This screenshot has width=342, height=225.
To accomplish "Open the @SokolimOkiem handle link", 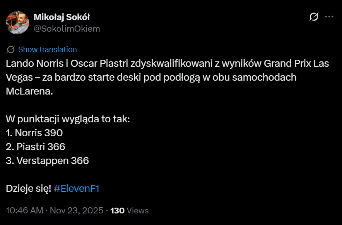I will point(67,29).
